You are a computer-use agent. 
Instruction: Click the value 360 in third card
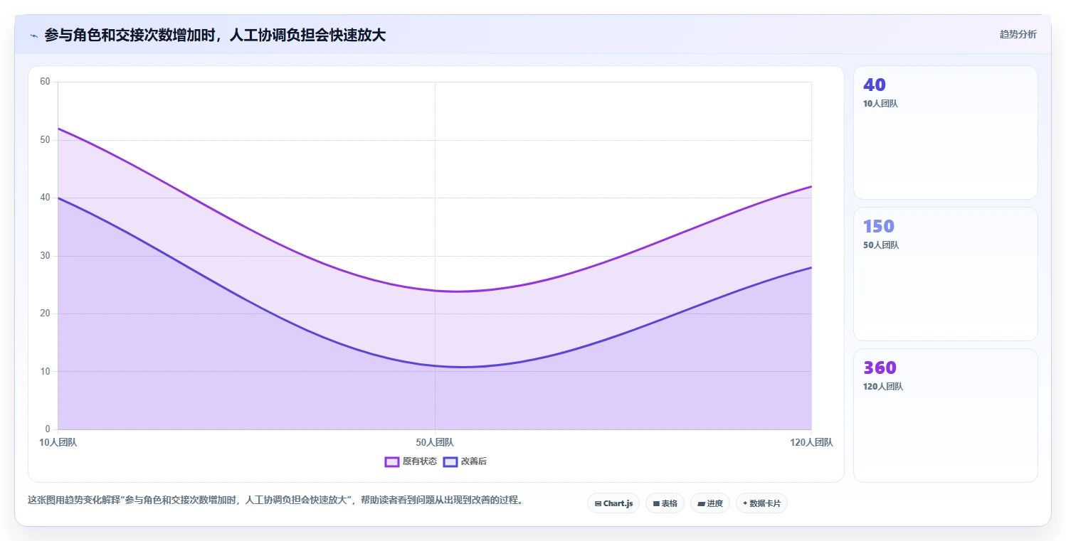point(880,368)
